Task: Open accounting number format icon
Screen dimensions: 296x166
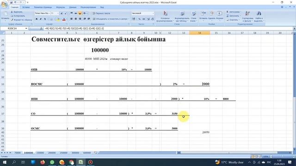Action: [x=134, y=19]
